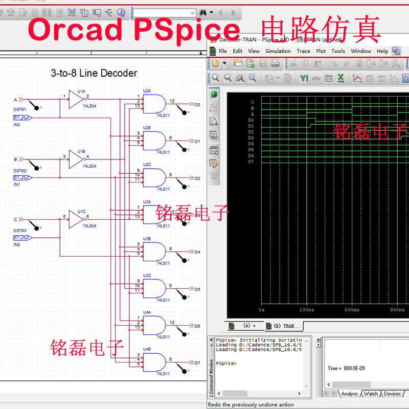Click the hierarchy tree icon in Capture toolbar
Viewport: 409px width, 409px height.
109,12
